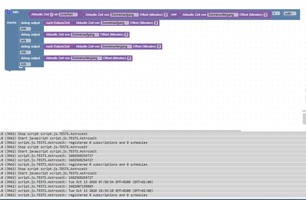Open Sonnenuntergang dropdown in fourth debug output row
Screen dimensions: 306x200
pos(87,58)
